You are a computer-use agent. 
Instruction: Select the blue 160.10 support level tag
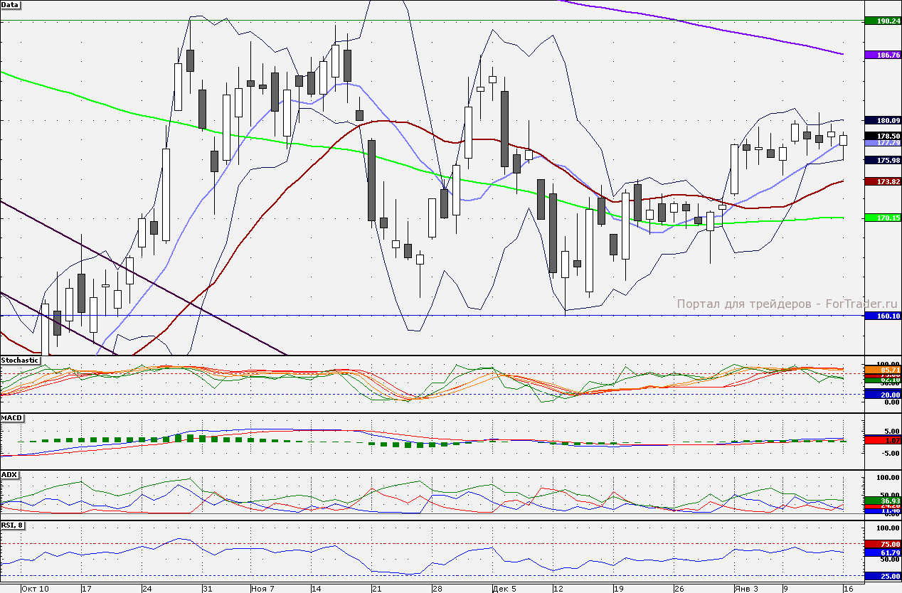(882, 316)
